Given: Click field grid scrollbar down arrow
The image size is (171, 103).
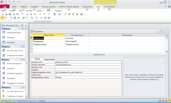Looking at the screenshot, I should pyautogui.click(x=166, y=52).
